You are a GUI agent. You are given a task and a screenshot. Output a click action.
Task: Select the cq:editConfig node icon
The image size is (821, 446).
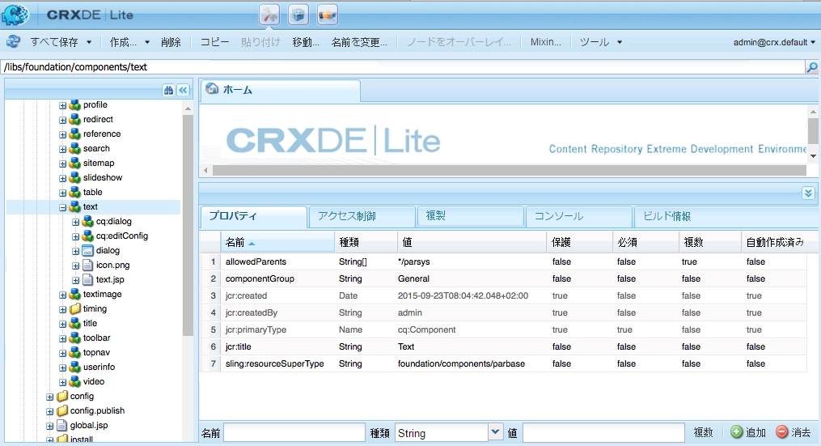pos(87,236)
